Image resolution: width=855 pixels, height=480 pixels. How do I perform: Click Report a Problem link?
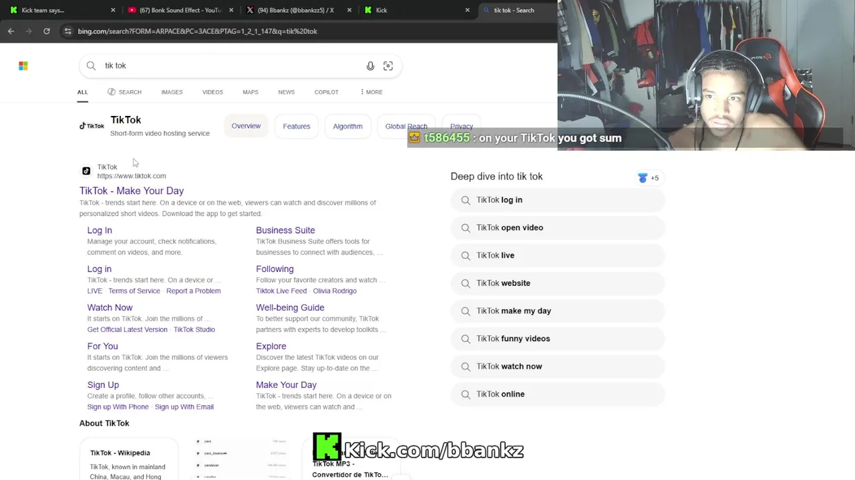(193, 291)
